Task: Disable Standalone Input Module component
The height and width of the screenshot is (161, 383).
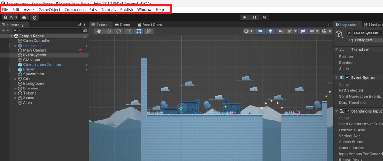Action: pyautogui.click(x=347, y=111)
